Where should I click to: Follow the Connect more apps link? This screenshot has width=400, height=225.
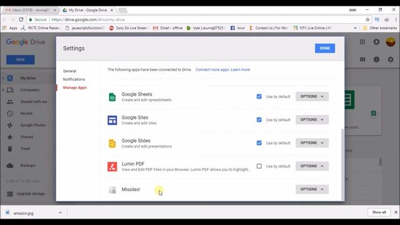coord(212,69)
